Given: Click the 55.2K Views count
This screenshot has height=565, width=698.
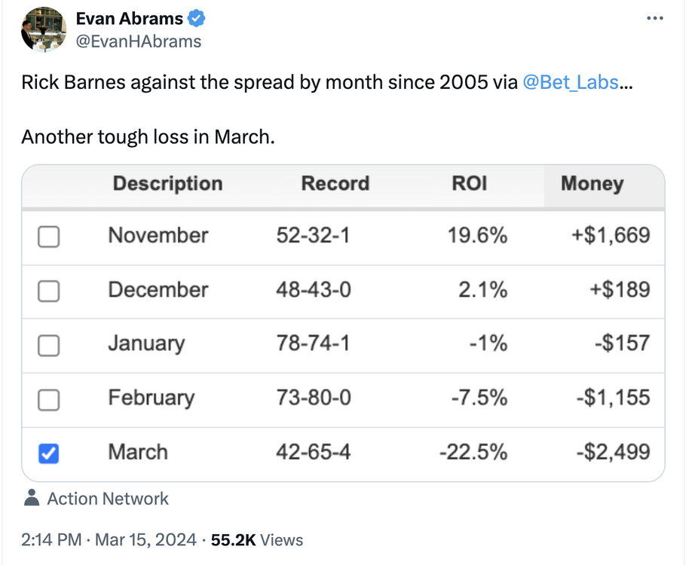Looking at the screenshot, I should pos(257,540).
